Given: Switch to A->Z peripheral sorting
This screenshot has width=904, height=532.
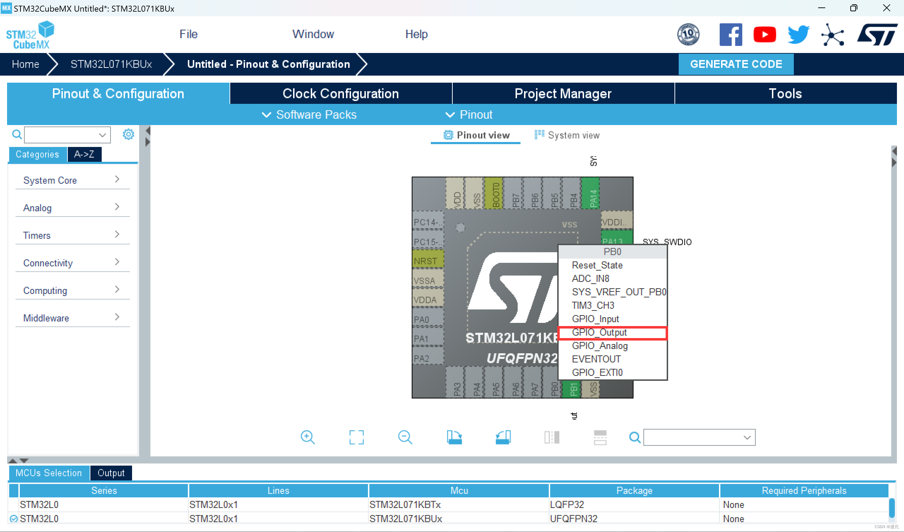Looking at the screenshot, I should pyautogui.click(x=84, y=154).
